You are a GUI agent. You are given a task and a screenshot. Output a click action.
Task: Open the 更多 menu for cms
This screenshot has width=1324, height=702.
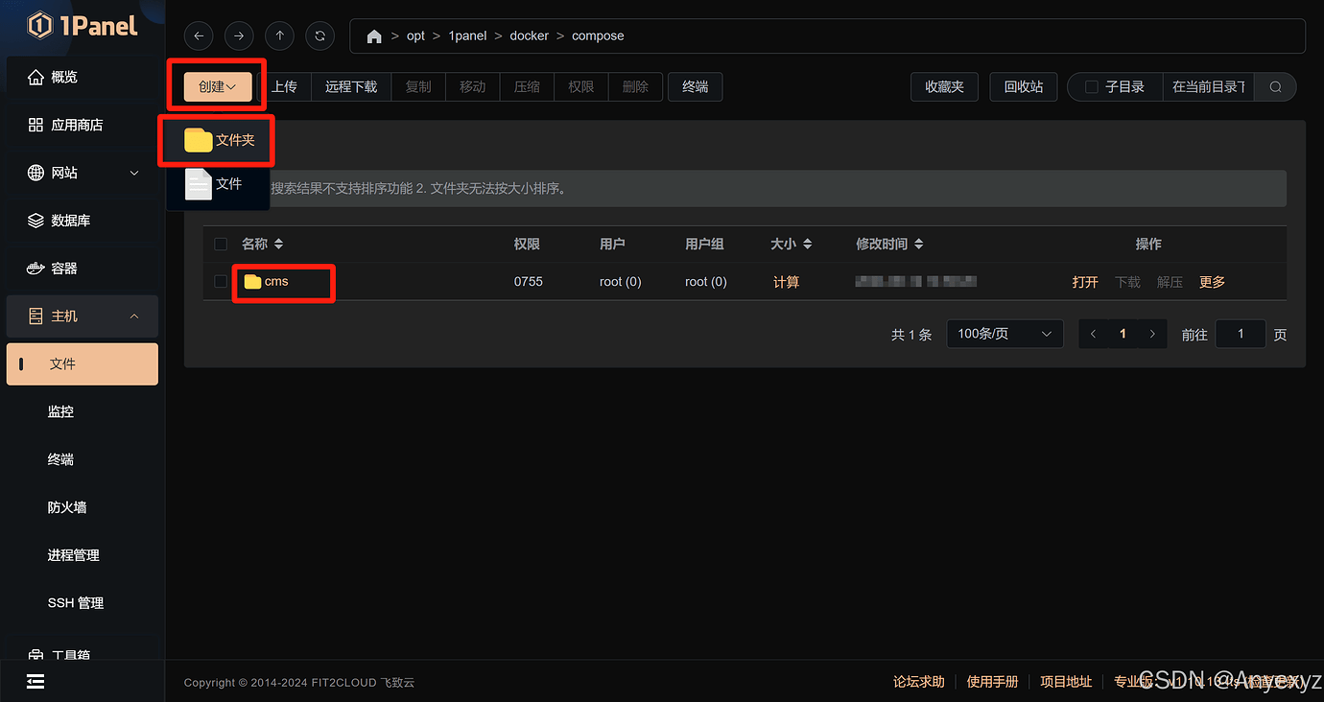(x=1212, y=282)
